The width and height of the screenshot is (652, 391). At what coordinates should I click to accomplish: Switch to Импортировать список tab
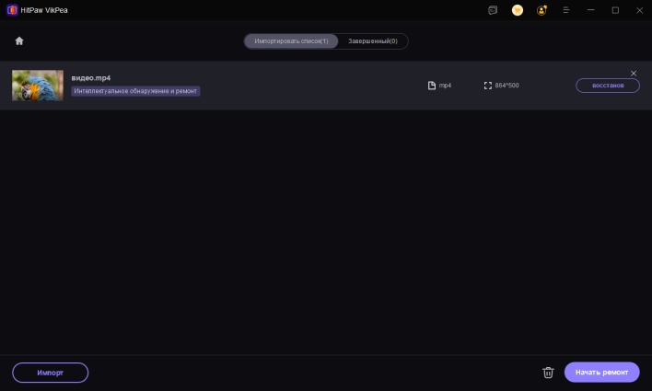click(291, 41)
